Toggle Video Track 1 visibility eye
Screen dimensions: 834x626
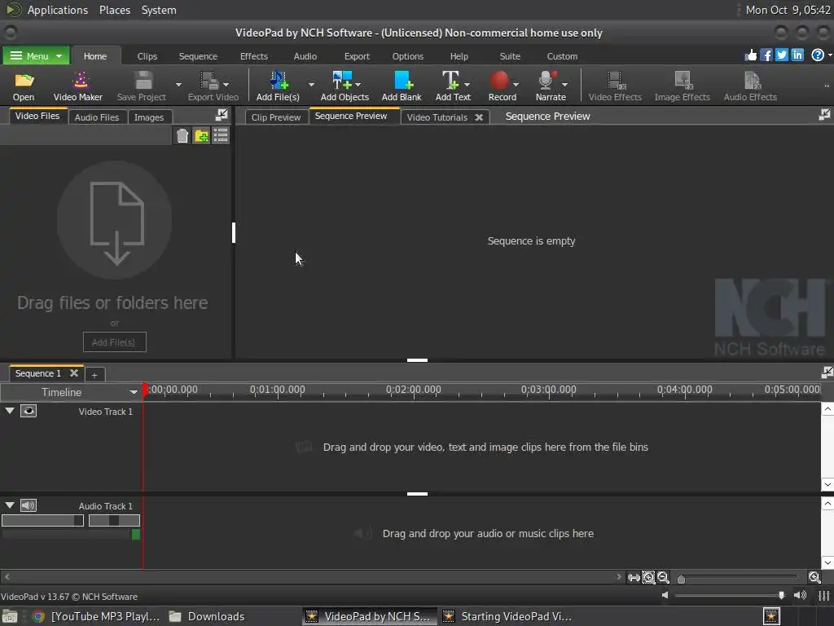pyautogui.click(x=29, y=411)
